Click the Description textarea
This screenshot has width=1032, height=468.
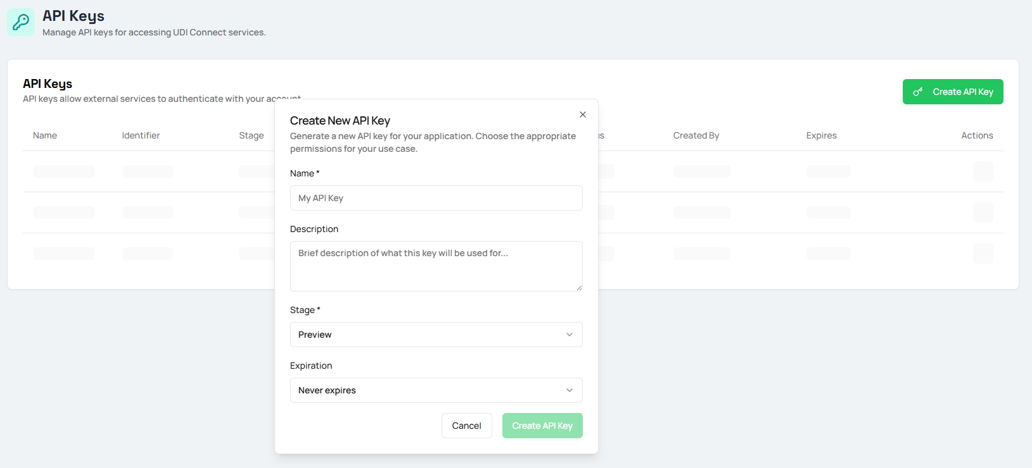(436, 266)
